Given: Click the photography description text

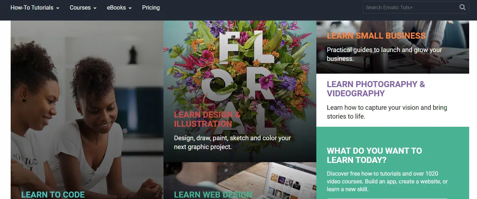Looking at the screenshot, I should [387, 112].
